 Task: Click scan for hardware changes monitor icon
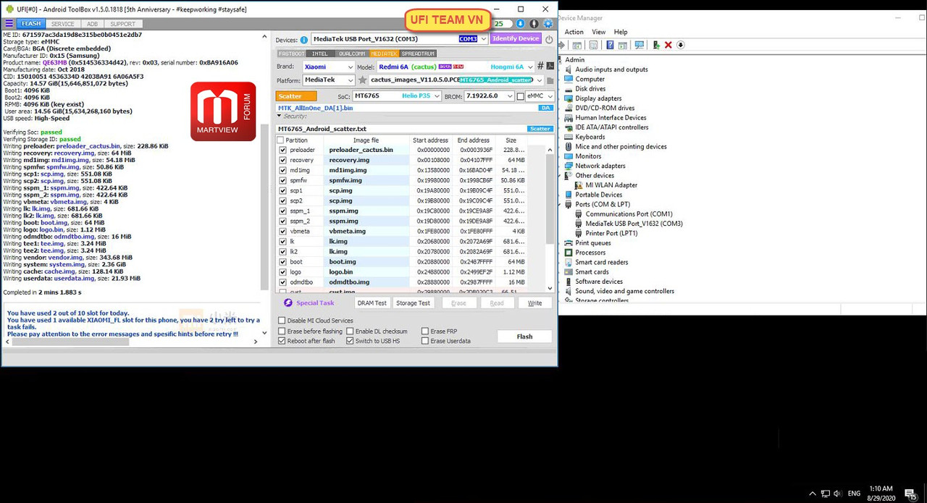pos(639,45)
